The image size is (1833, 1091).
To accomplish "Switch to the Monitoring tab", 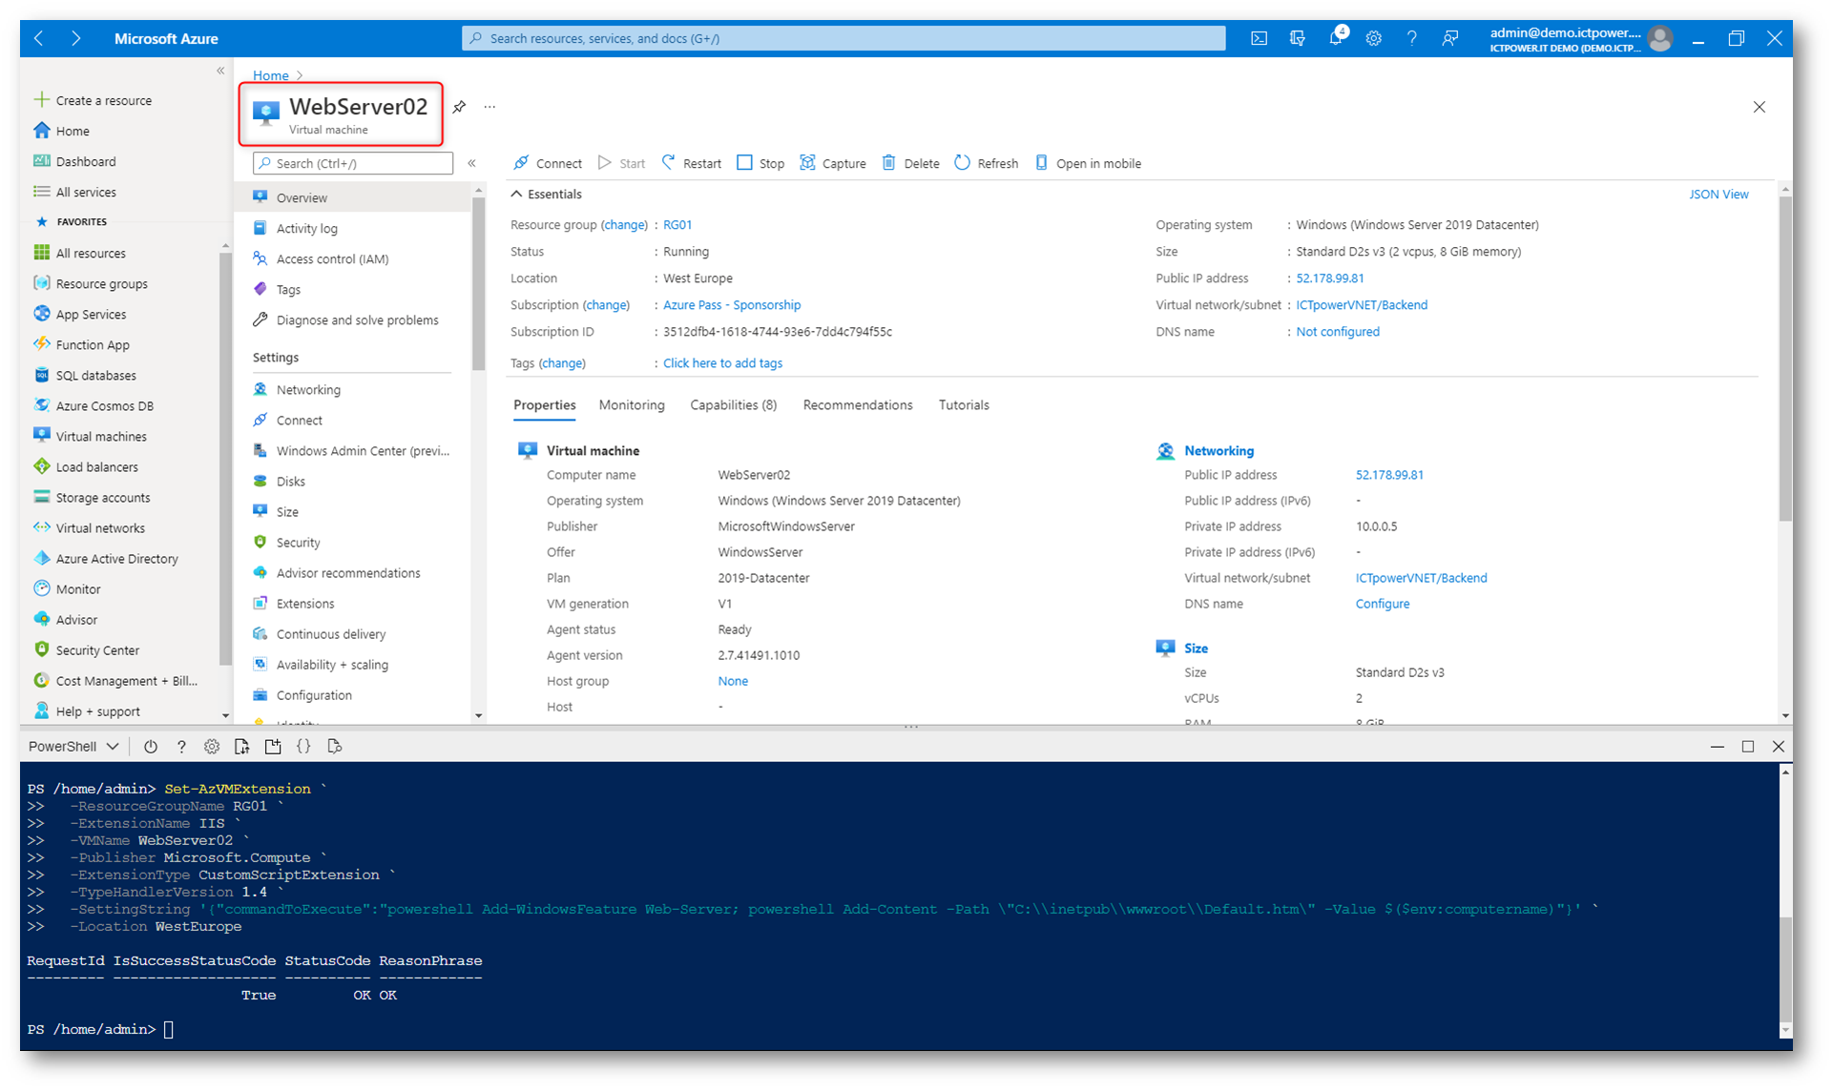I will [x=632, y=405].
